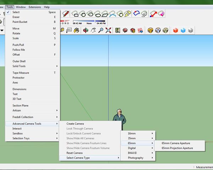The width and height of the screenshot is (213, 170).
Task: Click the red cube icon
Action: [175, 31]
